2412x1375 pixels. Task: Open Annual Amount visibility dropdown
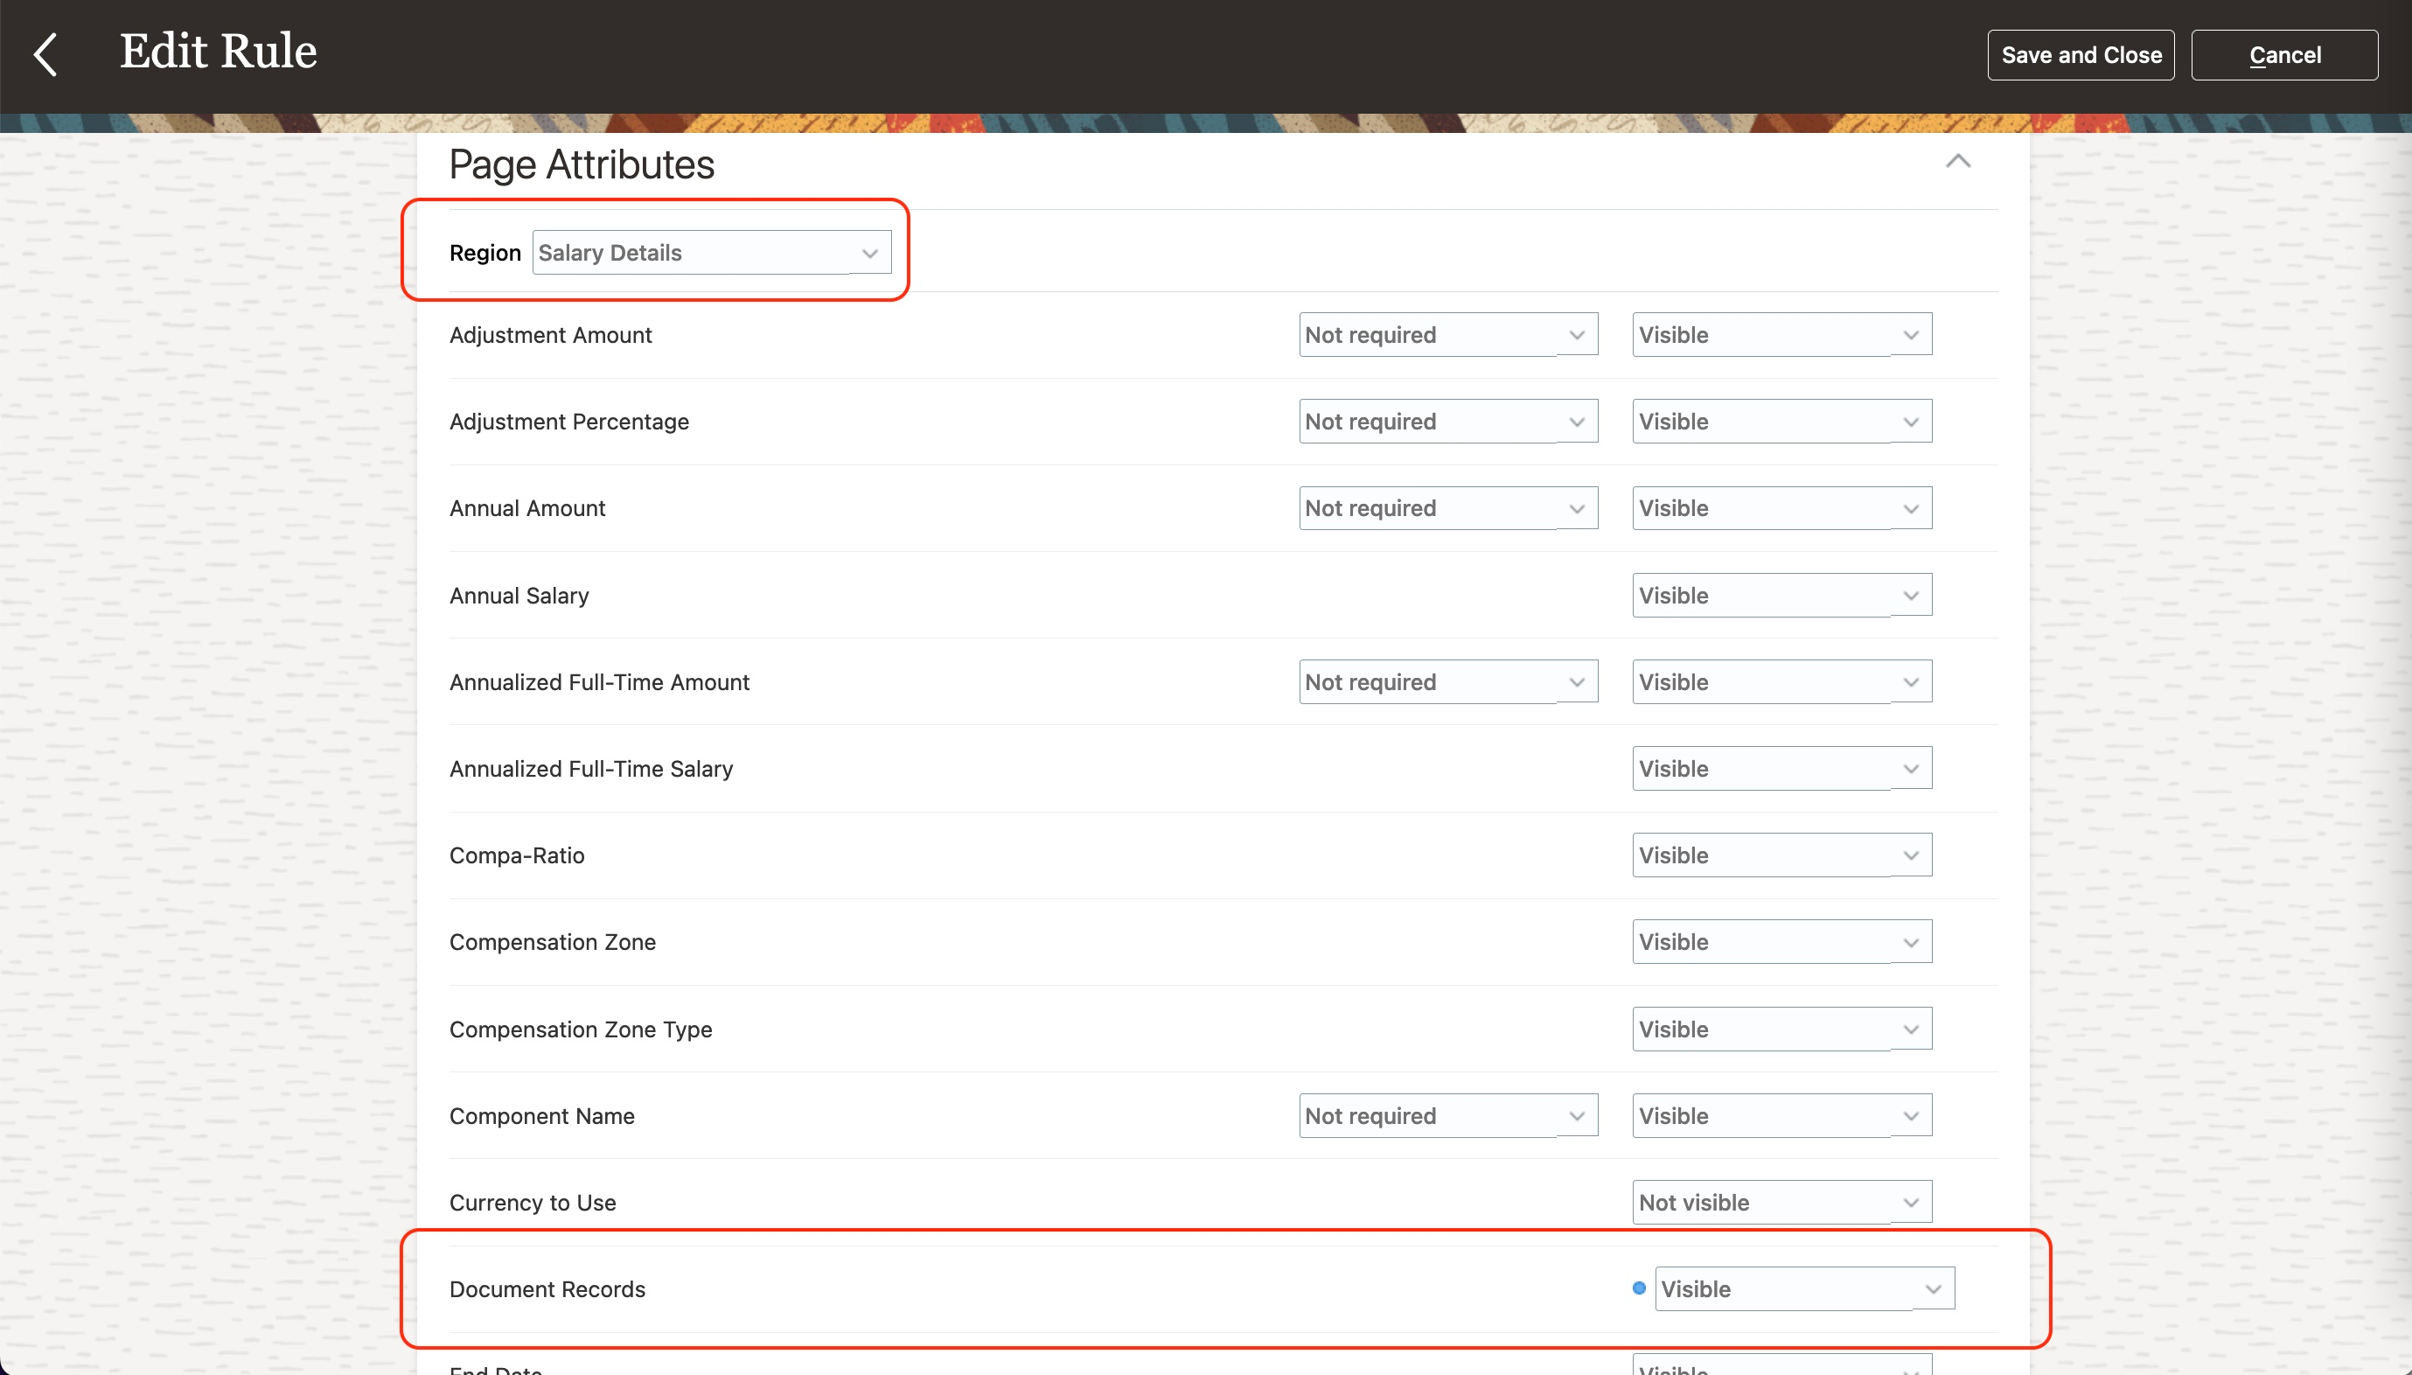[x=1781, y=509]
